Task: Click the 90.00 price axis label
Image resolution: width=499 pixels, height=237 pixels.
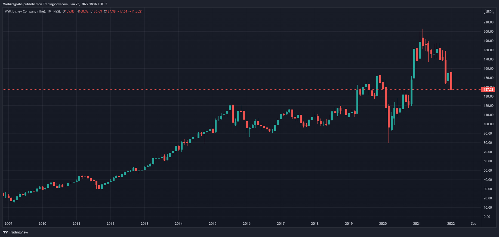Action: point(488,133)
